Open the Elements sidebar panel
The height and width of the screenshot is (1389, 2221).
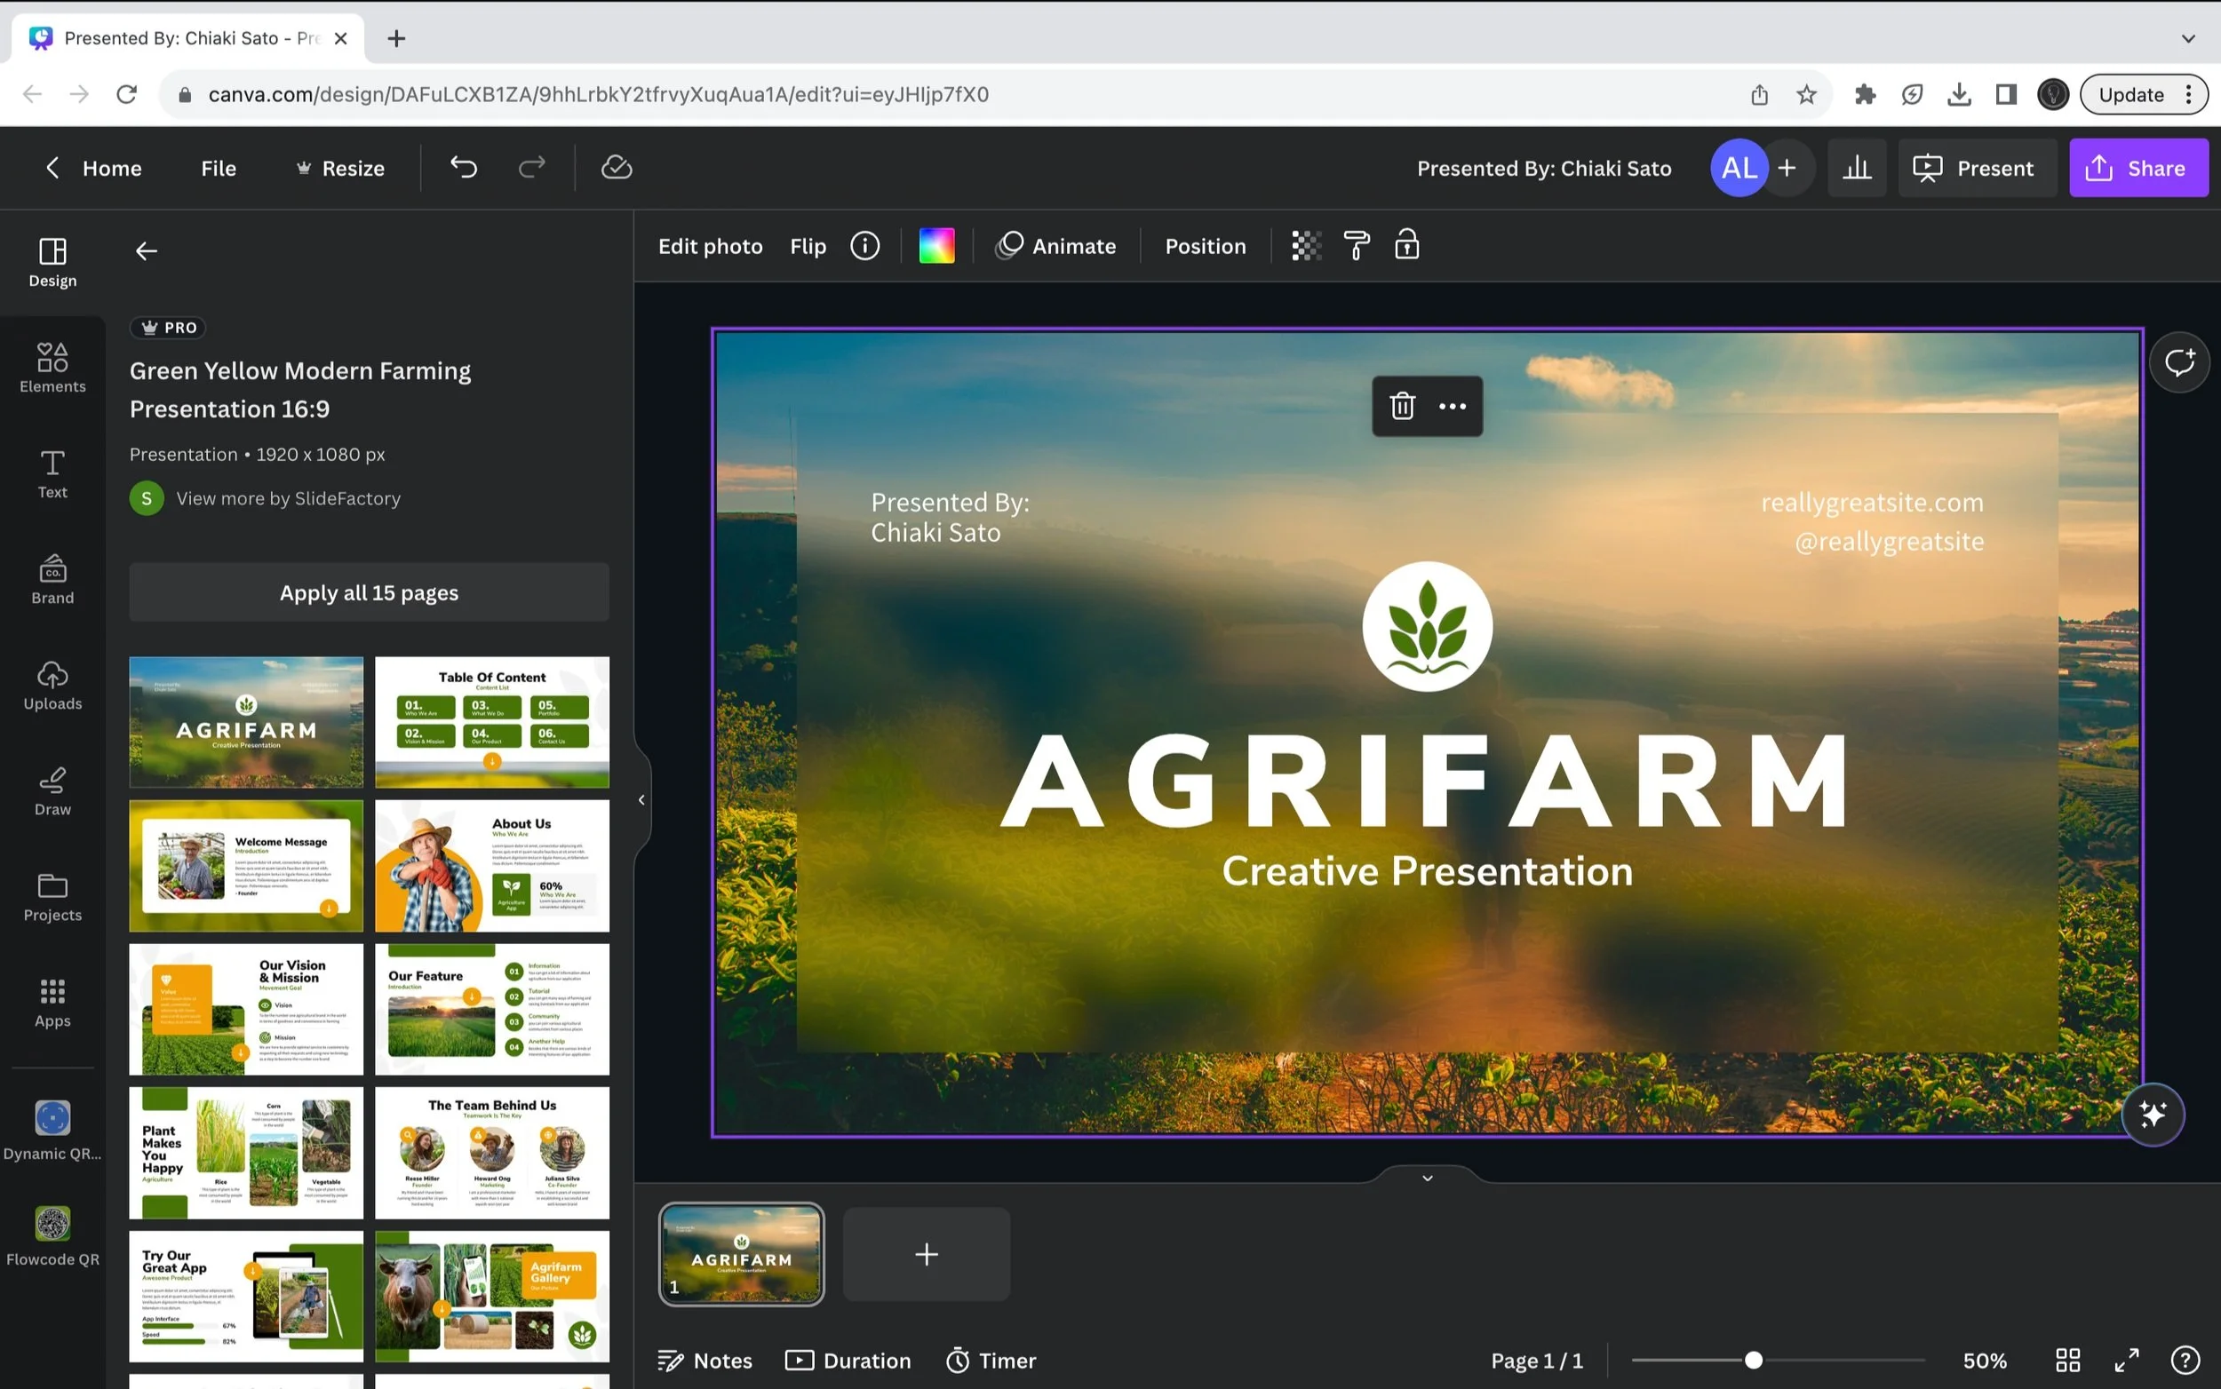pos(52,368)
